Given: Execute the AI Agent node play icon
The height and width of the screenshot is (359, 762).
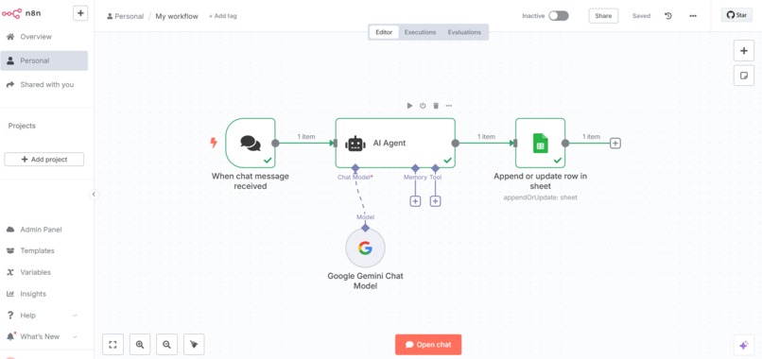Looking at the screenshot, I should (409, 106).
